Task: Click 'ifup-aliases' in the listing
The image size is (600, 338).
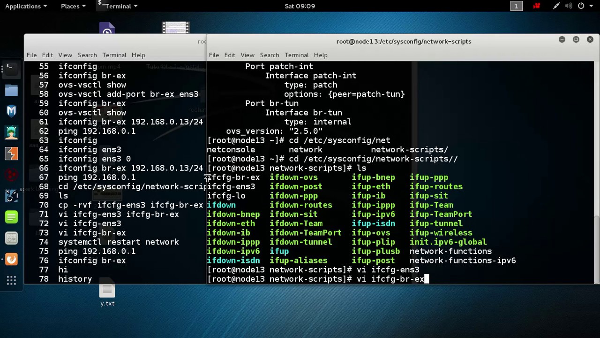Action: click(x=299, y=261)
